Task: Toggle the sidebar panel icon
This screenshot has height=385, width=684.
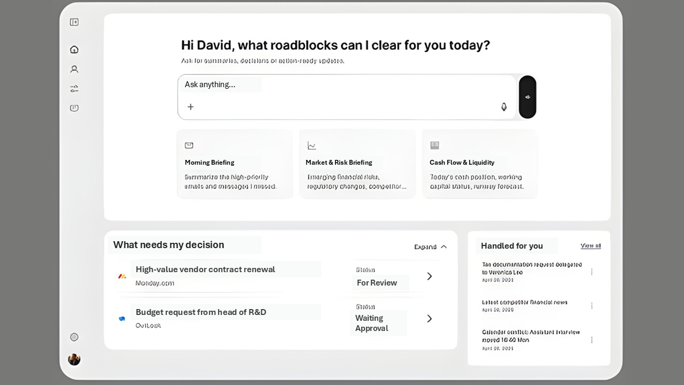Action: point(74,22)
